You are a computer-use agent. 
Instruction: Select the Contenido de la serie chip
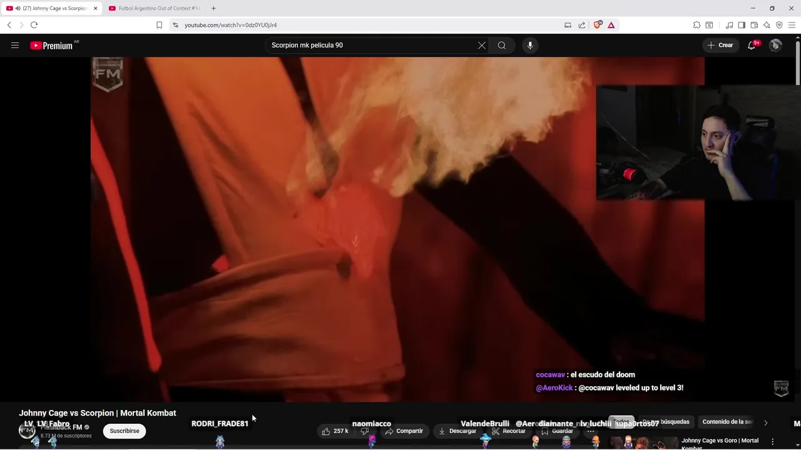pos(726,422)
